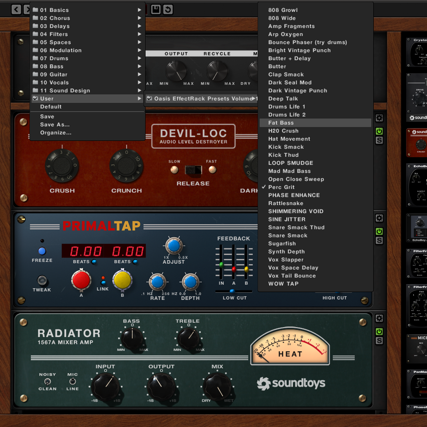Solo the PrimalTap module with S button
The width and height of the screenshot is (427, 427).
tap(379, 241)
